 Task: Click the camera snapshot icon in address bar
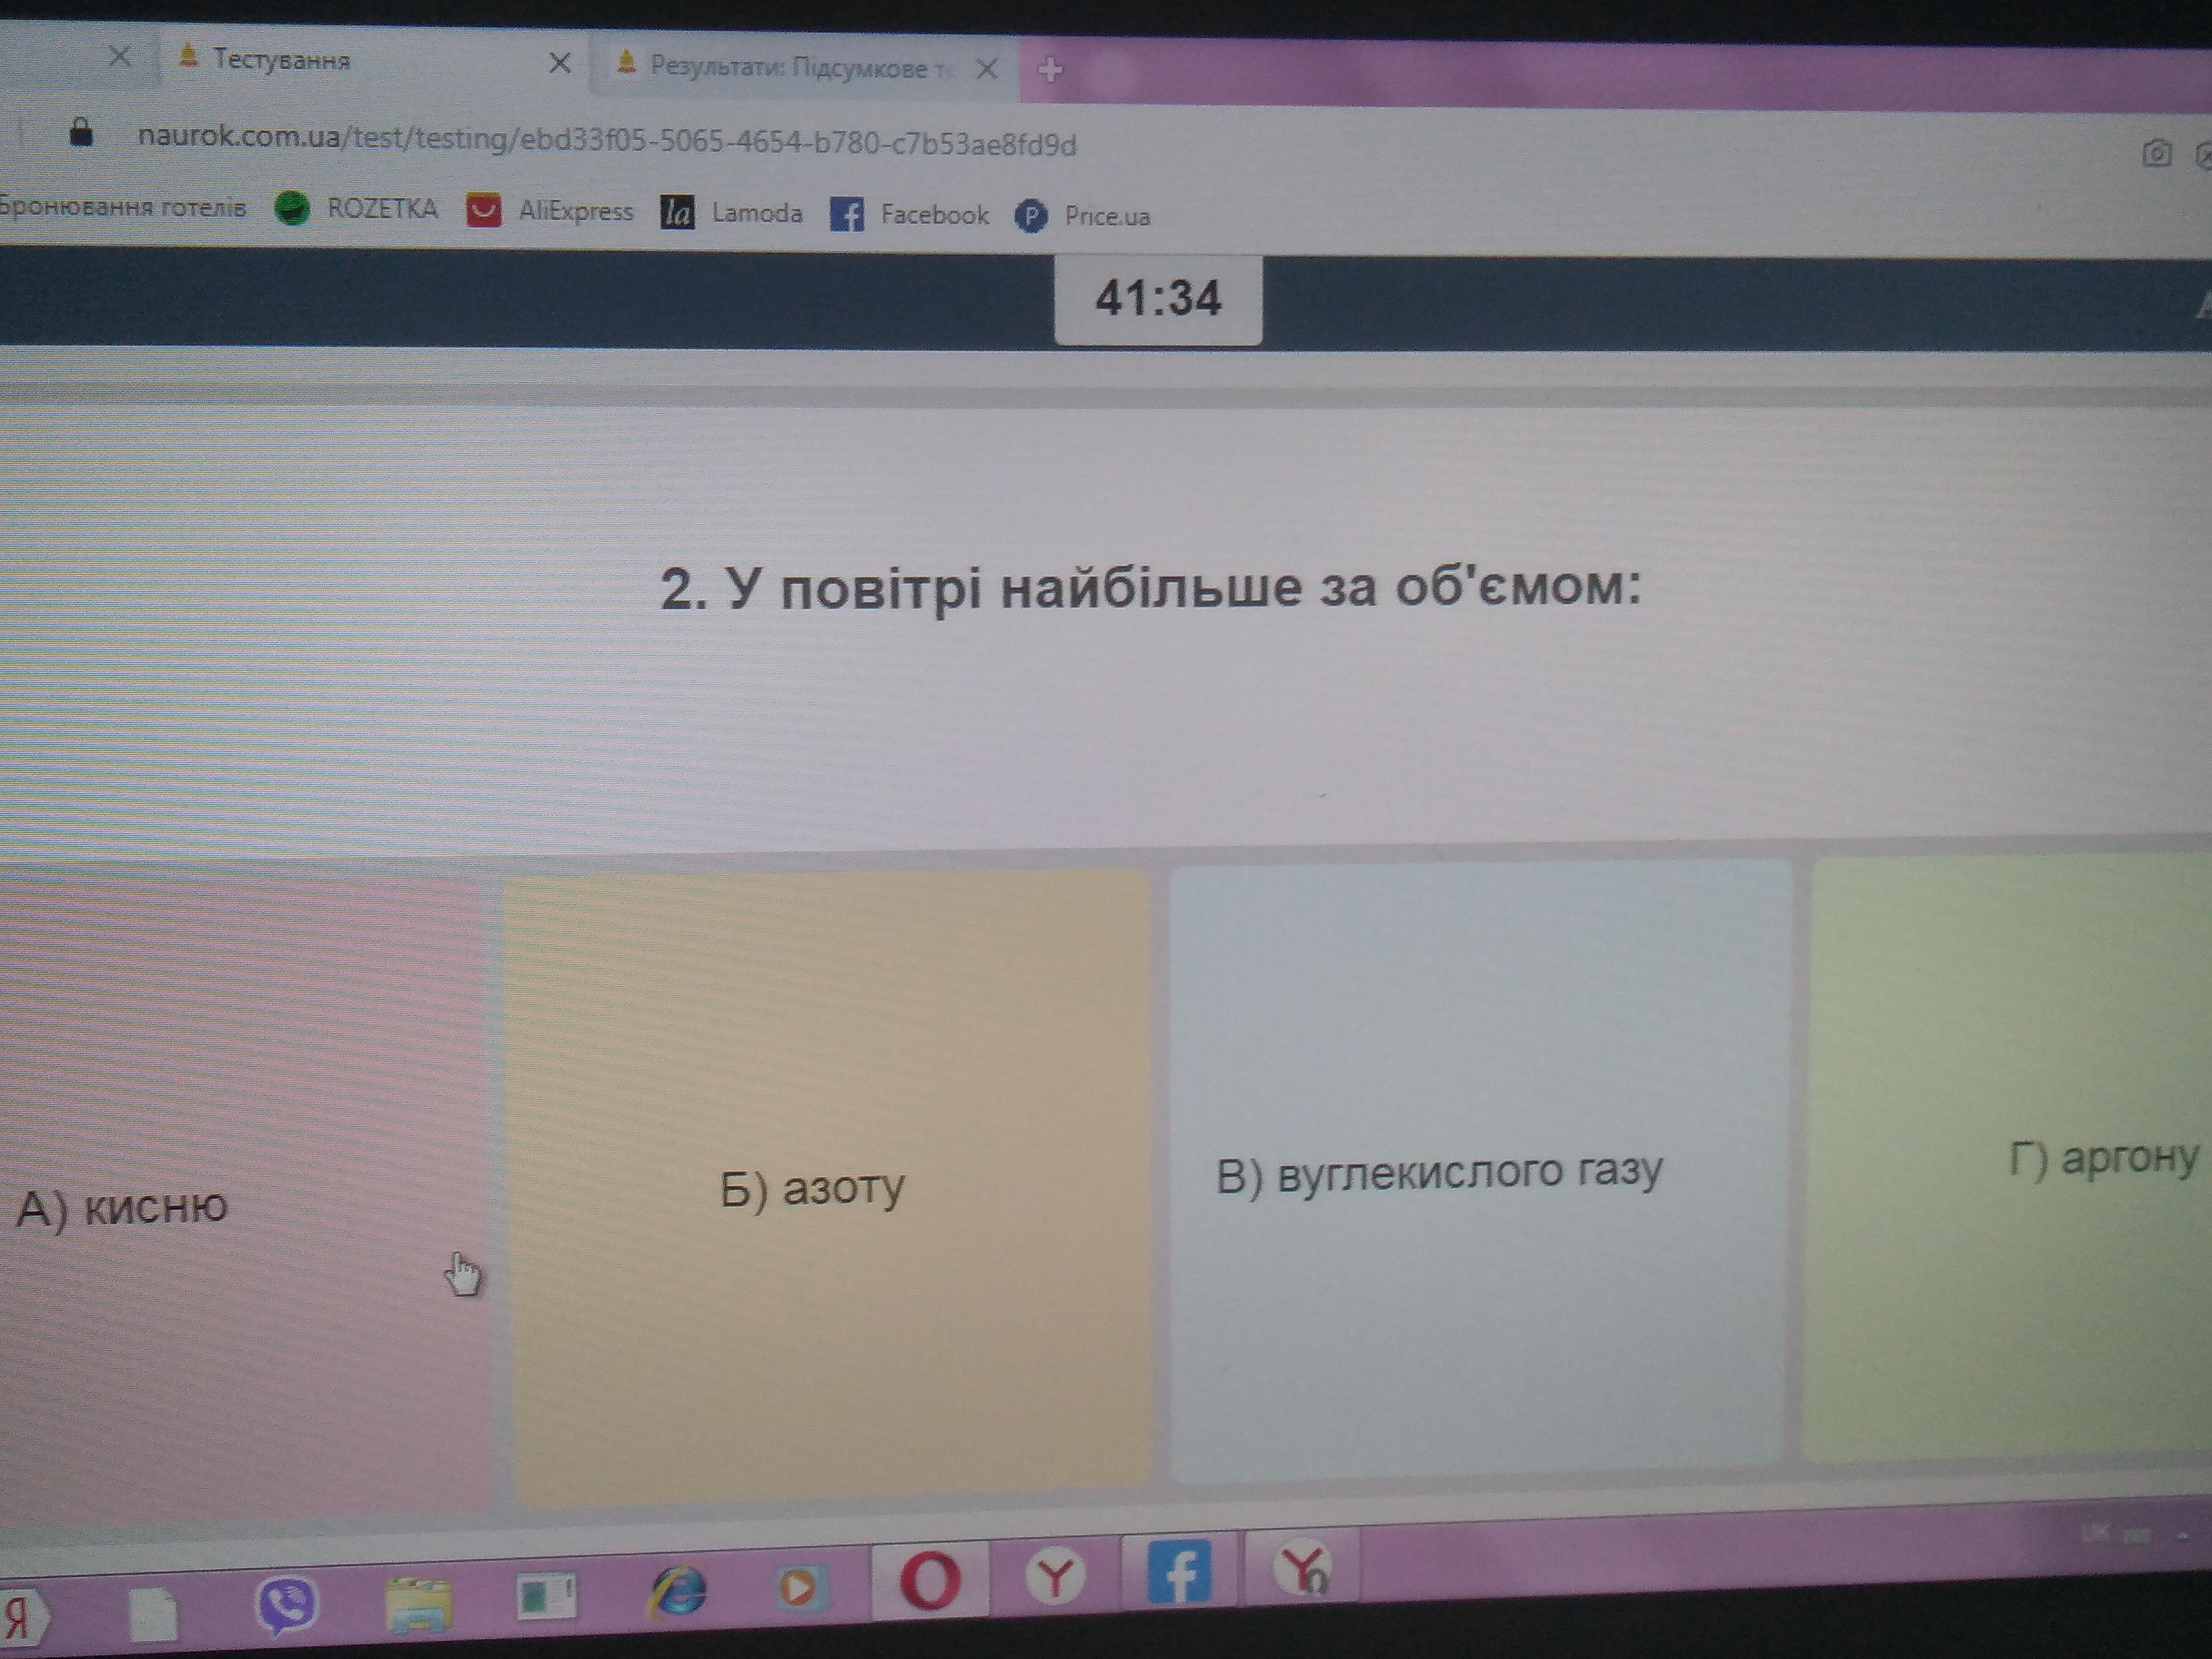click(2156, 153)
